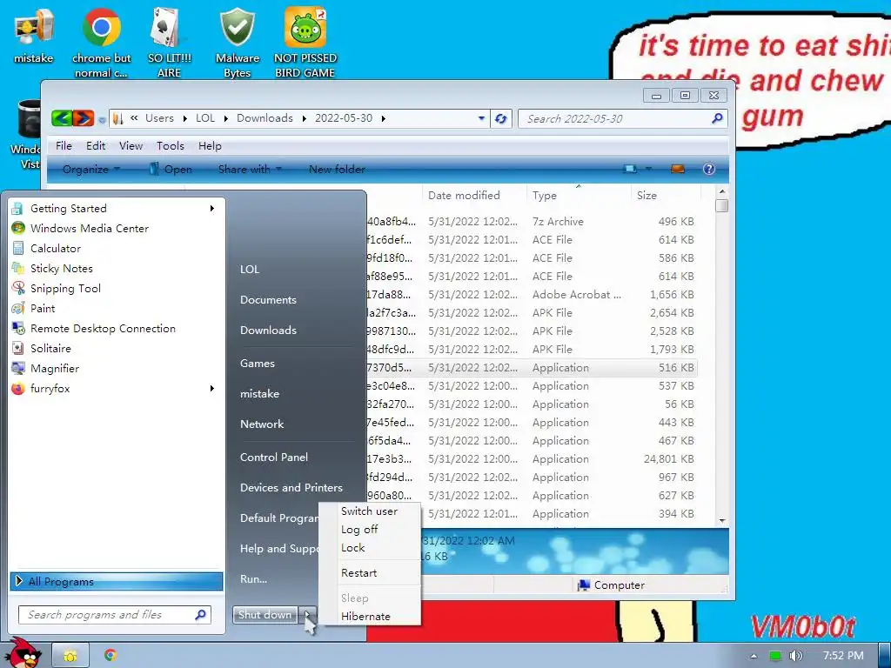Expand the furryfox submenu arrow
891x668 pixels.
point(212,389)
